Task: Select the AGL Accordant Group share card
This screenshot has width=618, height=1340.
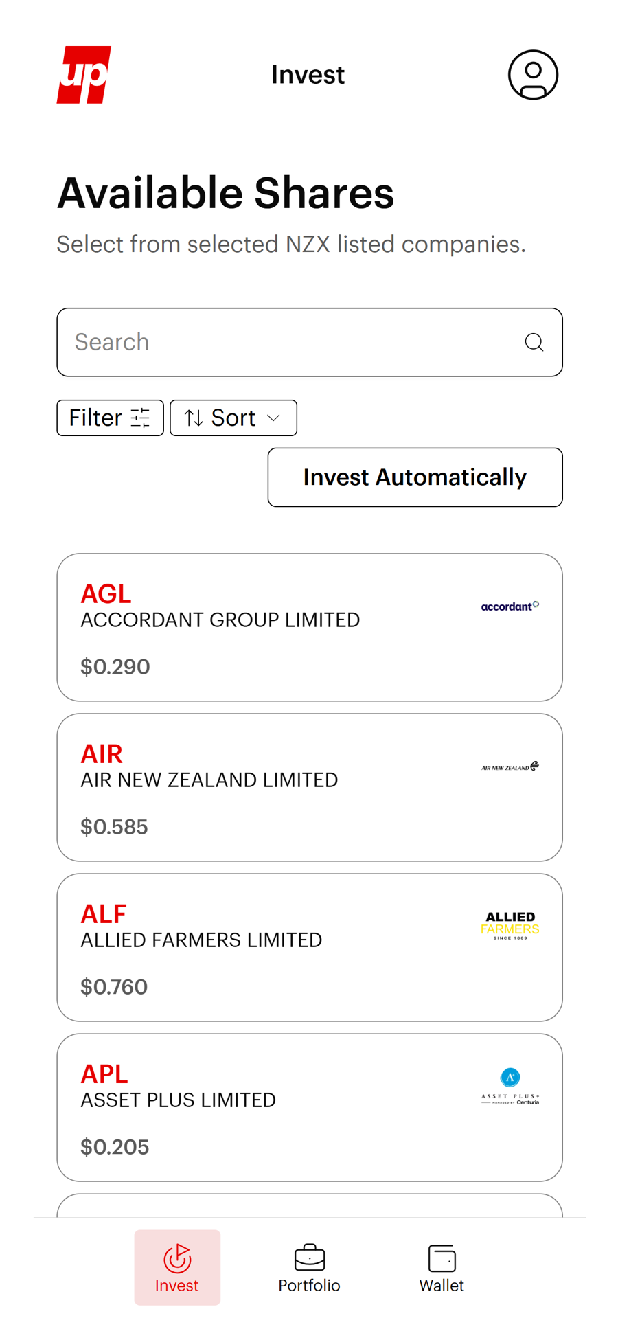Action: click(309, 626)
